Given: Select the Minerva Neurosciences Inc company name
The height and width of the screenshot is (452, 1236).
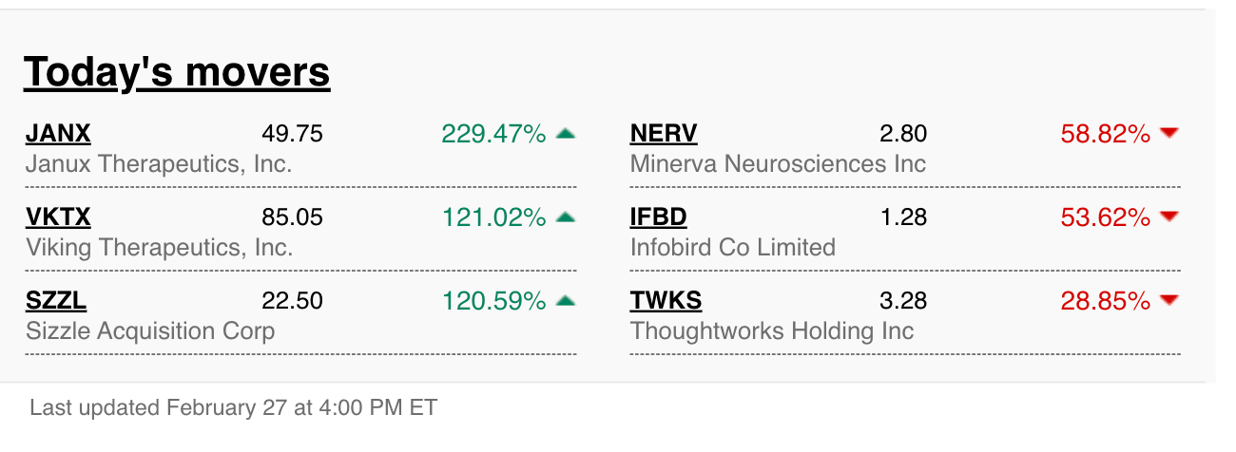Looking at the screenshot, I should [778, 164].
